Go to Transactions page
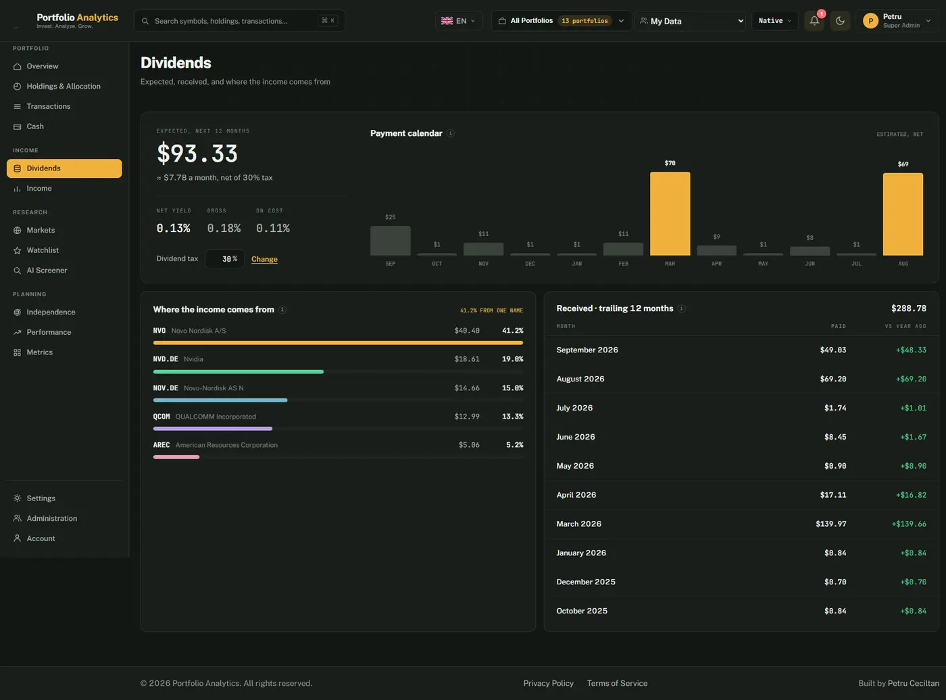This screenshot has width=946, height=700. tap(64, 106)
